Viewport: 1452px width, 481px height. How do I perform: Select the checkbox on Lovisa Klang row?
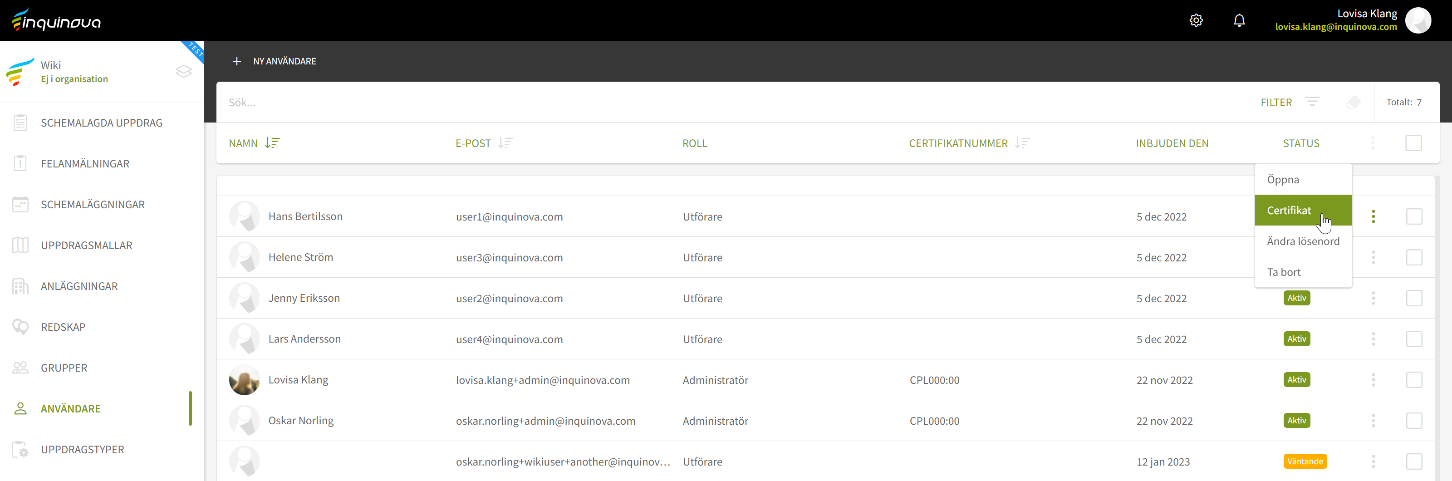pos(1414,380)
